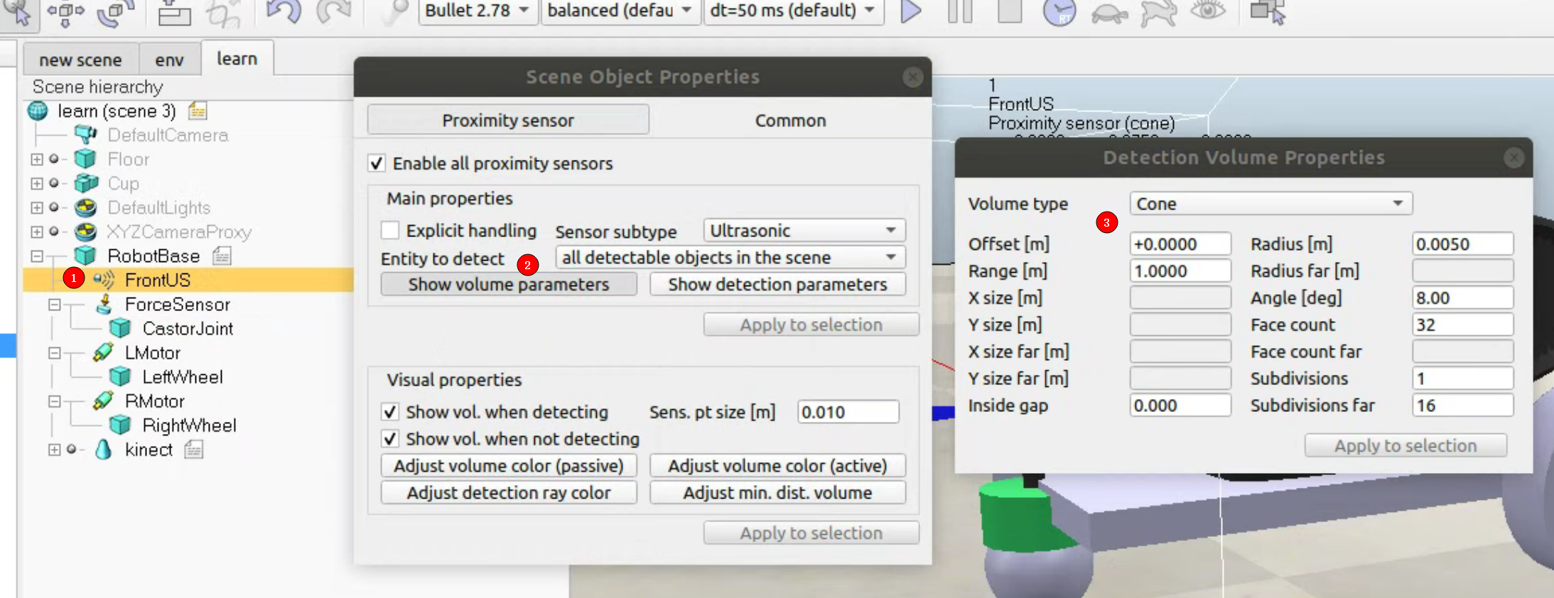1554x598 pixels.
Task: Click the Sens. pt size input field
Action: click(848, 412)
